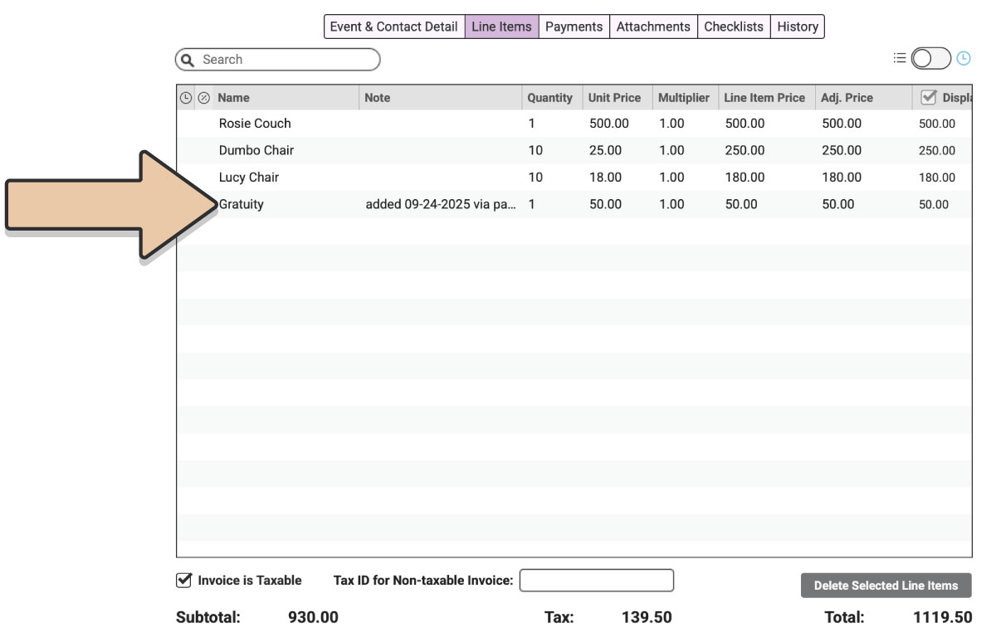Sort by the Quantity column header

coord(549,98)
